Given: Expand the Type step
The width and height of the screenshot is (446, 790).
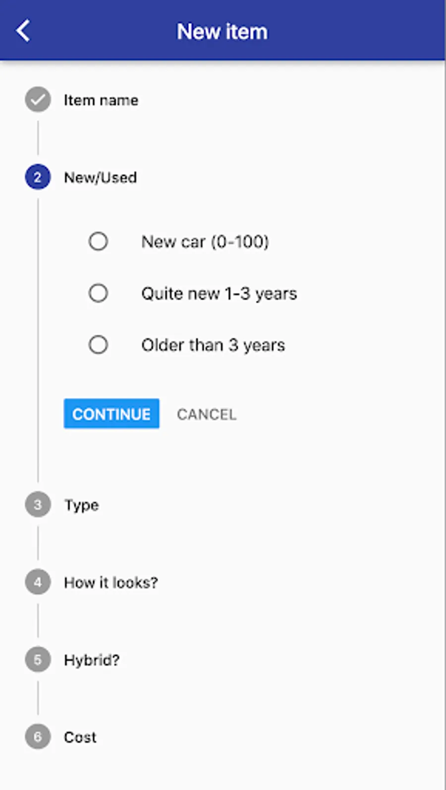Looking at the screenshot, I should (81, 505).
